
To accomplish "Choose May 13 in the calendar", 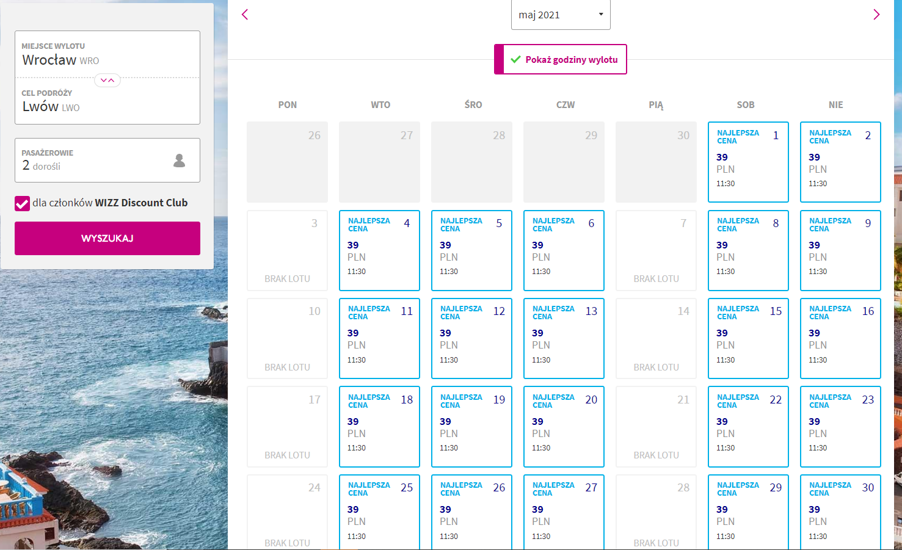I will pos(564,338).
